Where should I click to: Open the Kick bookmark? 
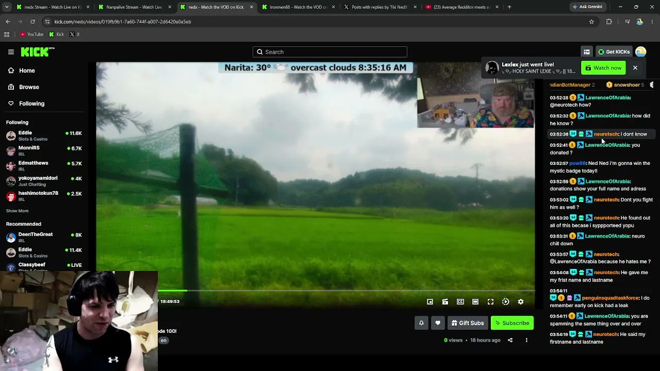[57, 35]
